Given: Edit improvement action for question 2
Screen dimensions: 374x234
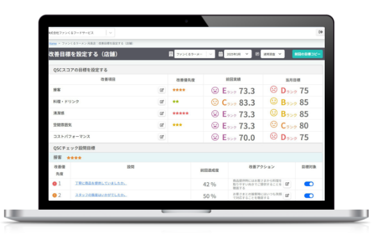Looking at the screenshot, I should pyautogui.click(x=287, y=196).
